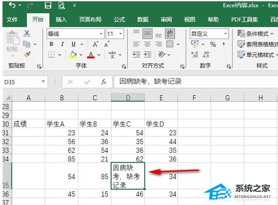Click the Undo icon in quick access toolbar
278x205 pixels.
12,6
